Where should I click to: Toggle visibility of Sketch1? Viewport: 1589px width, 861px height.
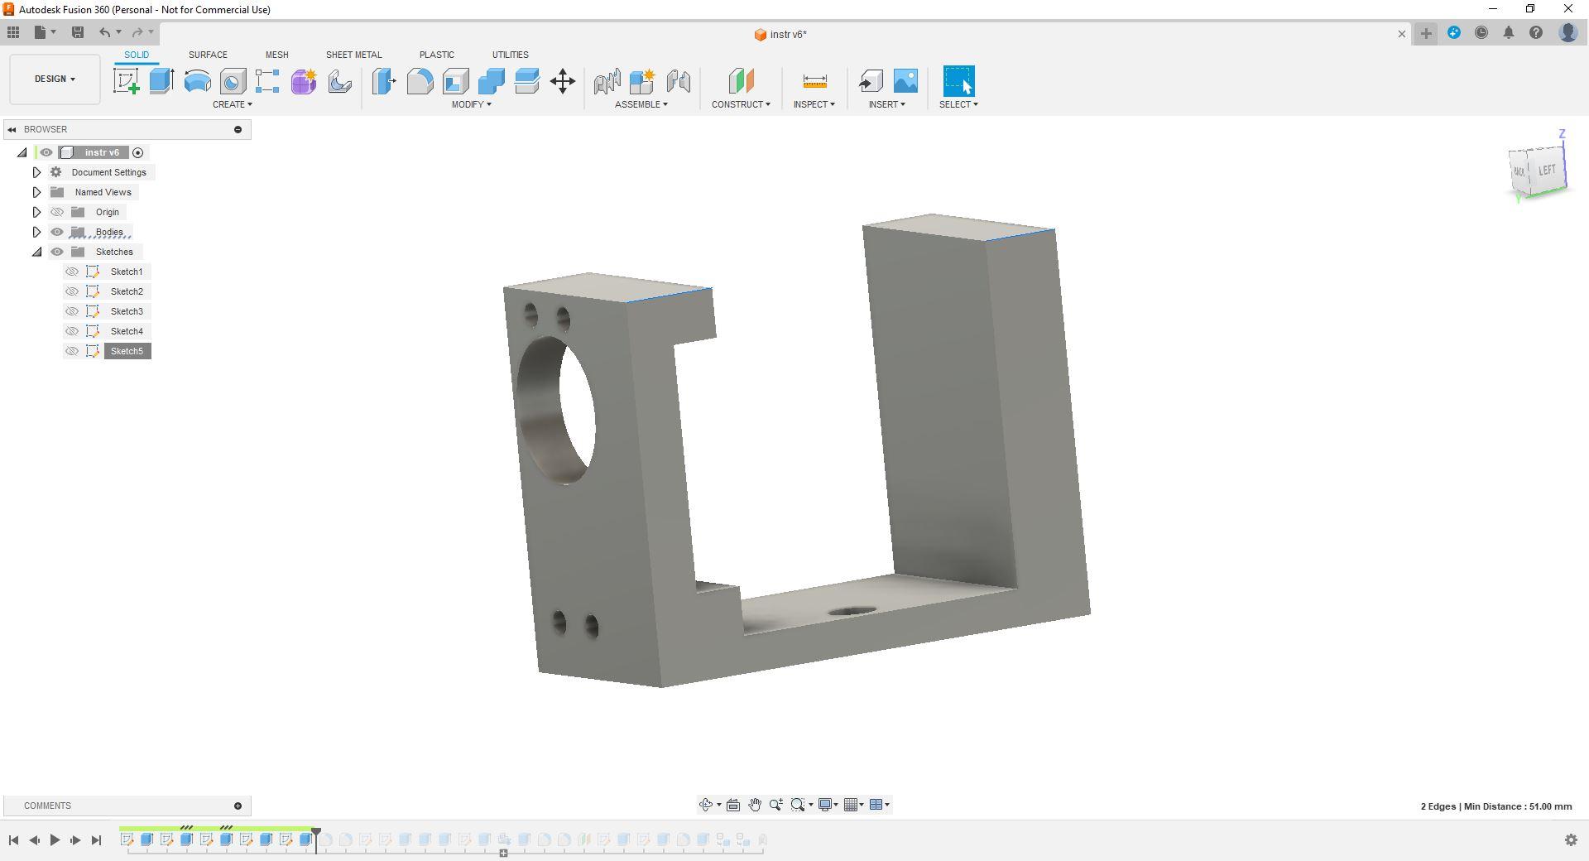pos(72,272)
